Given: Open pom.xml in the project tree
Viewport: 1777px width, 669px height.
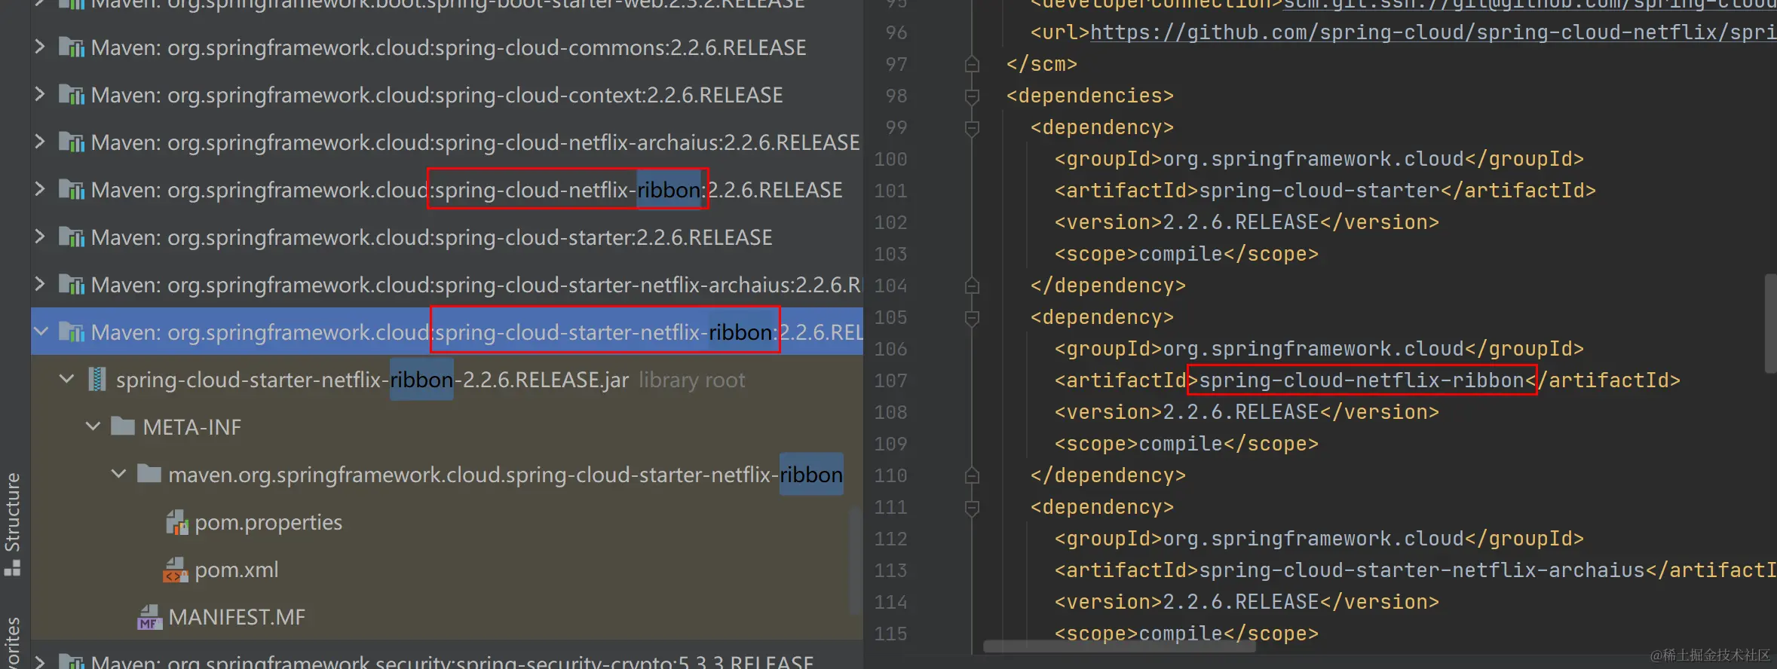Looking at the screenshot, I should click(236, 570).
